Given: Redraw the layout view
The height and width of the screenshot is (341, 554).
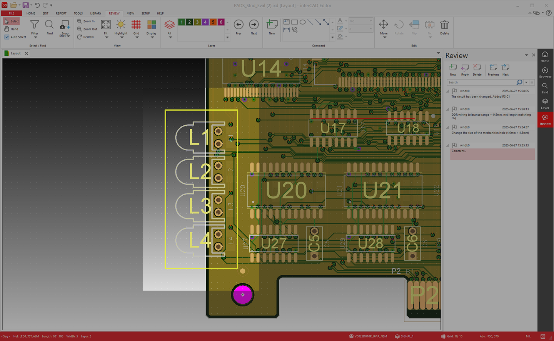Looking at the screenshot, I should (85, 37).
